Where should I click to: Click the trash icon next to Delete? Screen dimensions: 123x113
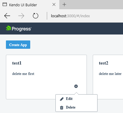[62, 108]
